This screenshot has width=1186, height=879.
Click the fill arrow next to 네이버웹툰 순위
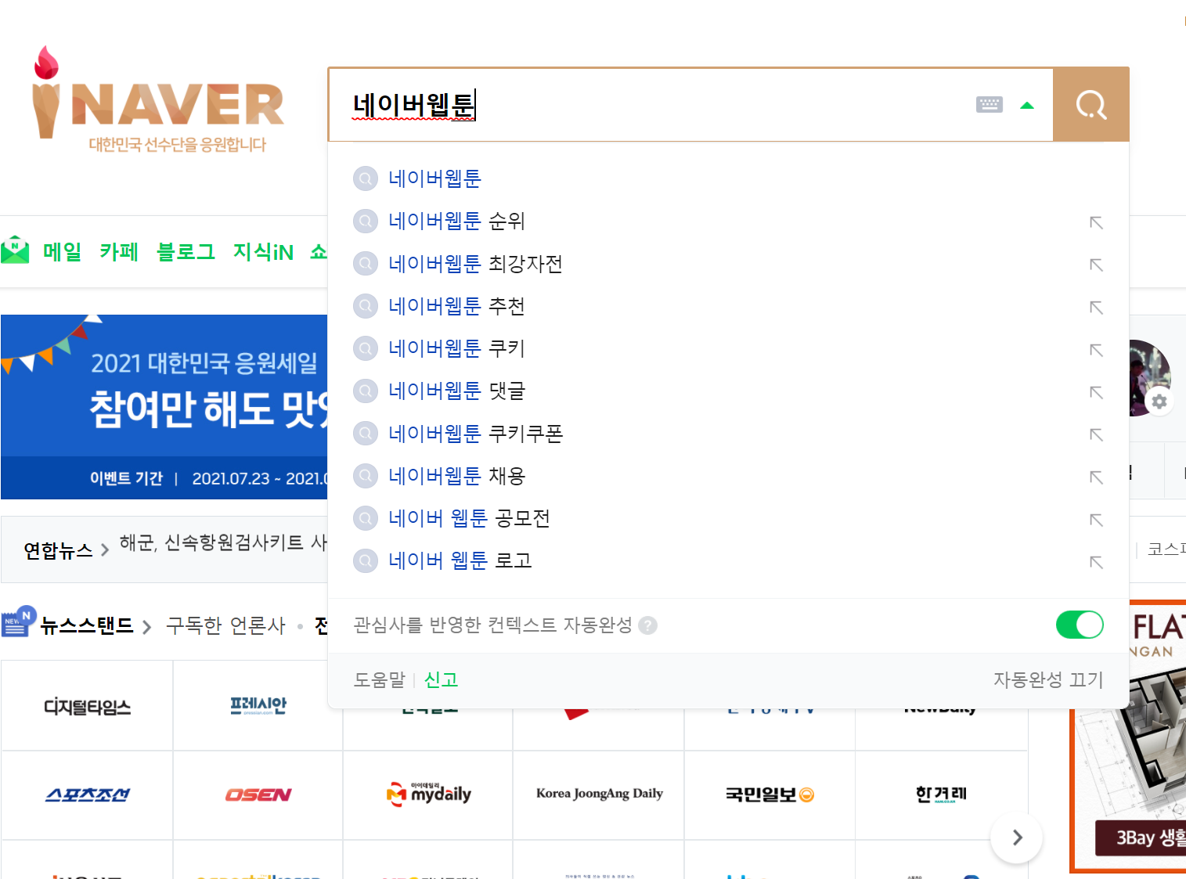point(1096,223)
